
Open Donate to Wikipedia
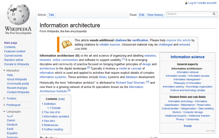click(17, 64)
